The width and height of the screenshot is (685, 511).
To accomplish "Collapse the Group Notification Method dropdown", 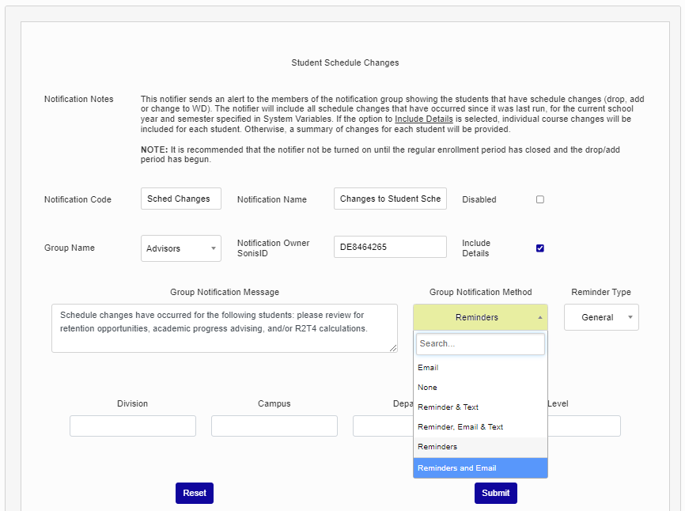I will click(479, 317).
